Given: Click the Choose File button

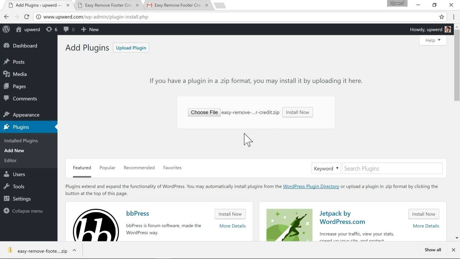Looking at the screenshot, I should click(204, 112).
